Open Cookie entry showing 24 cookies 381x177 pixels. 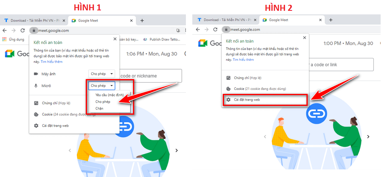point(68,114)
